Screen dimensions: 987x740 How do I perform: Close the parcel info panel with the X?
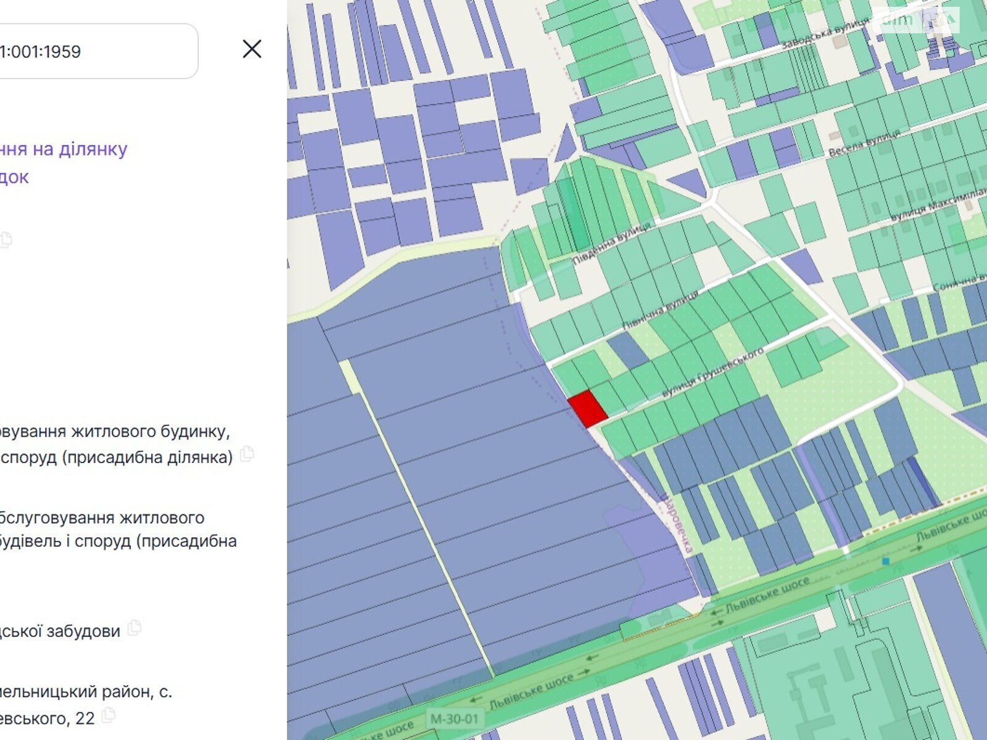tap(252, 49)
